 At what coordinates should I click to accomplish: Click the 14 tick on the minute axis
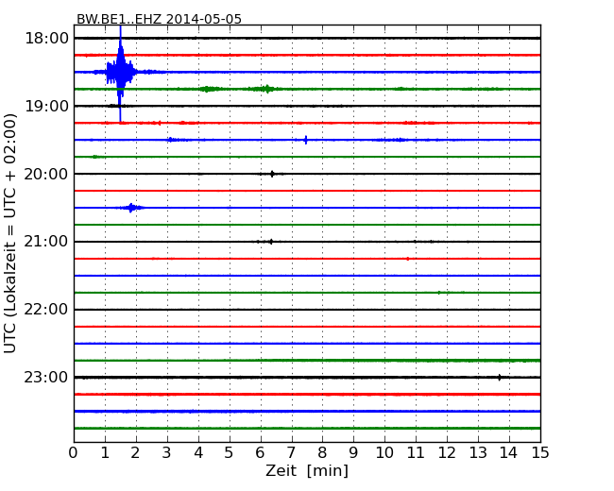(x=509, y=453)
